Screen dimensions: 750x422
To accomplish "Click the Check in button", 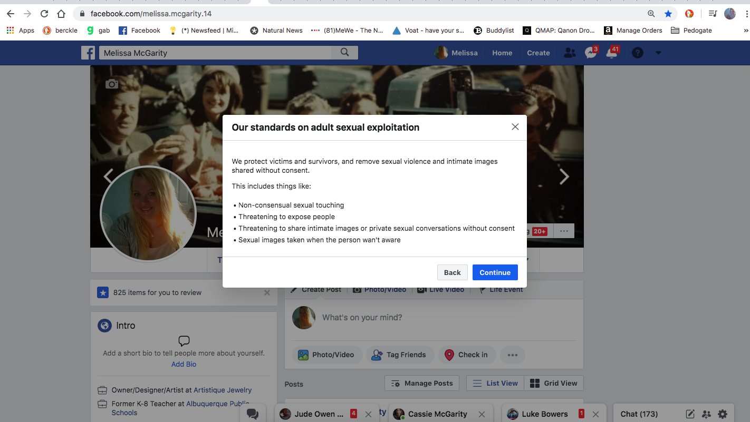I will click(x=466, y=355).
